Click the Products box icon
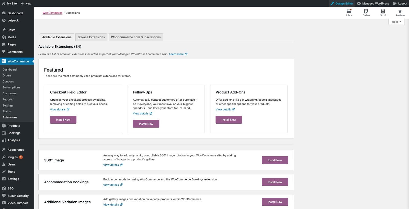 [x=4, y=126]
